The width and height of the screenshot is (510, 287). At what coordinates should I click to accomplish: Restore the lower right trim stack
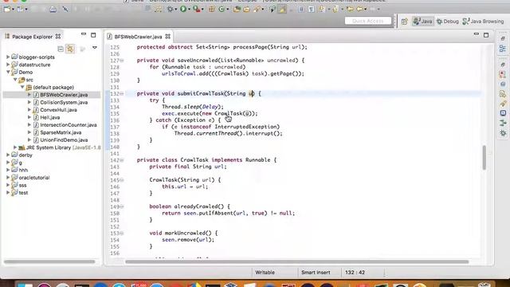point(503,65)
